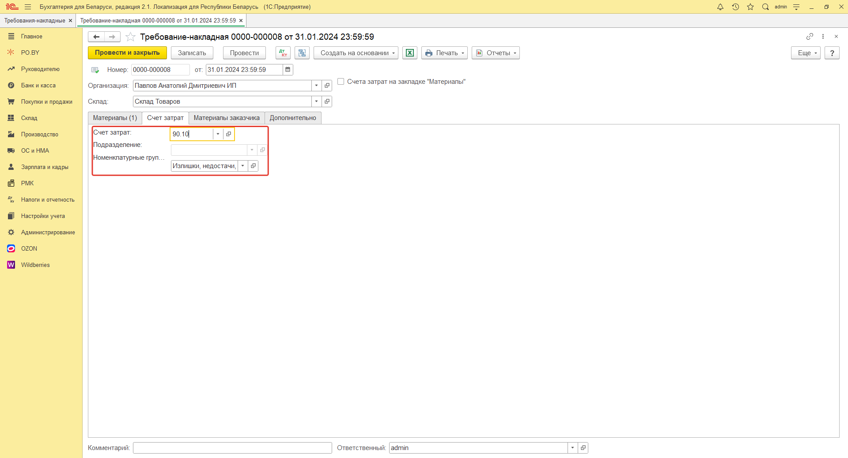Viewport: 848px width, 458px height.
Task: Open display settings icon next to admin
Action: point(796,7)
